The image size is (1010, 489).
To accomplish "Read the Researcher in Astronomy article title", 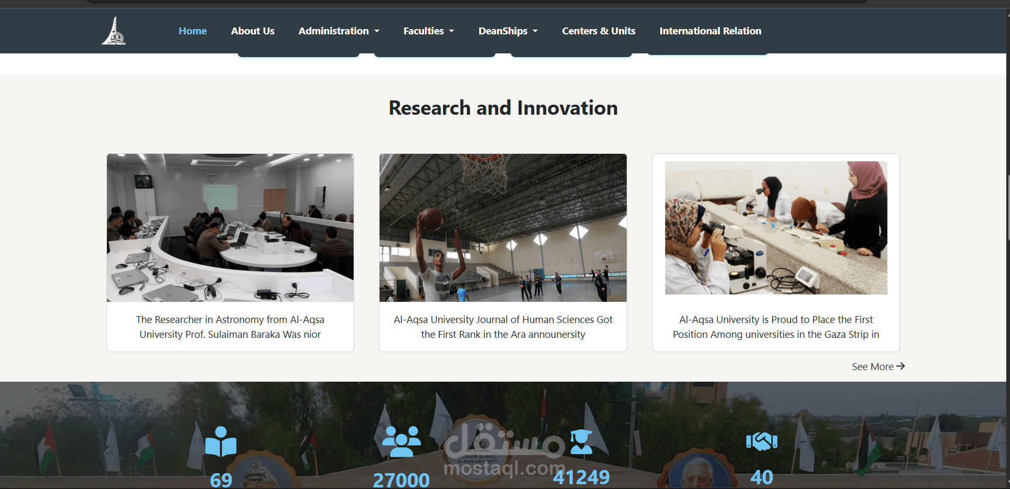I will tap(230, 327).
